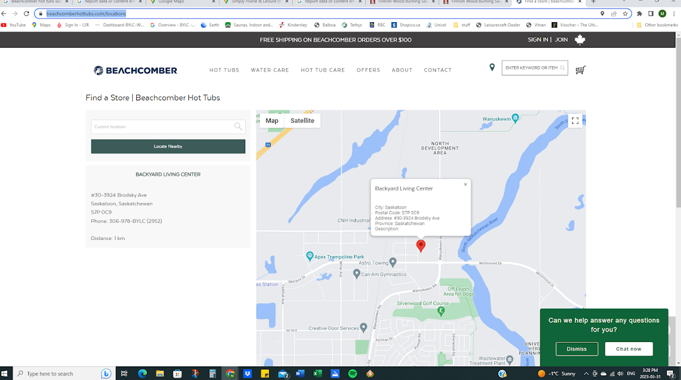The image size is (681, 380).
Task: Show hidden system tray icons
Action: pos(586,374)
